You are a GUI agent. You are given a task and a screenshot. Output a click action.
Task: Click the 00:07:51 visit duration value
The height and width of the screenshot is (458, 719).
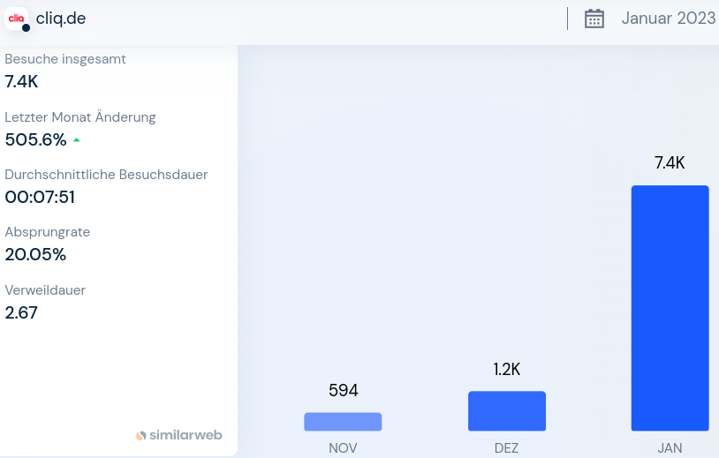[x=42, y=197]
